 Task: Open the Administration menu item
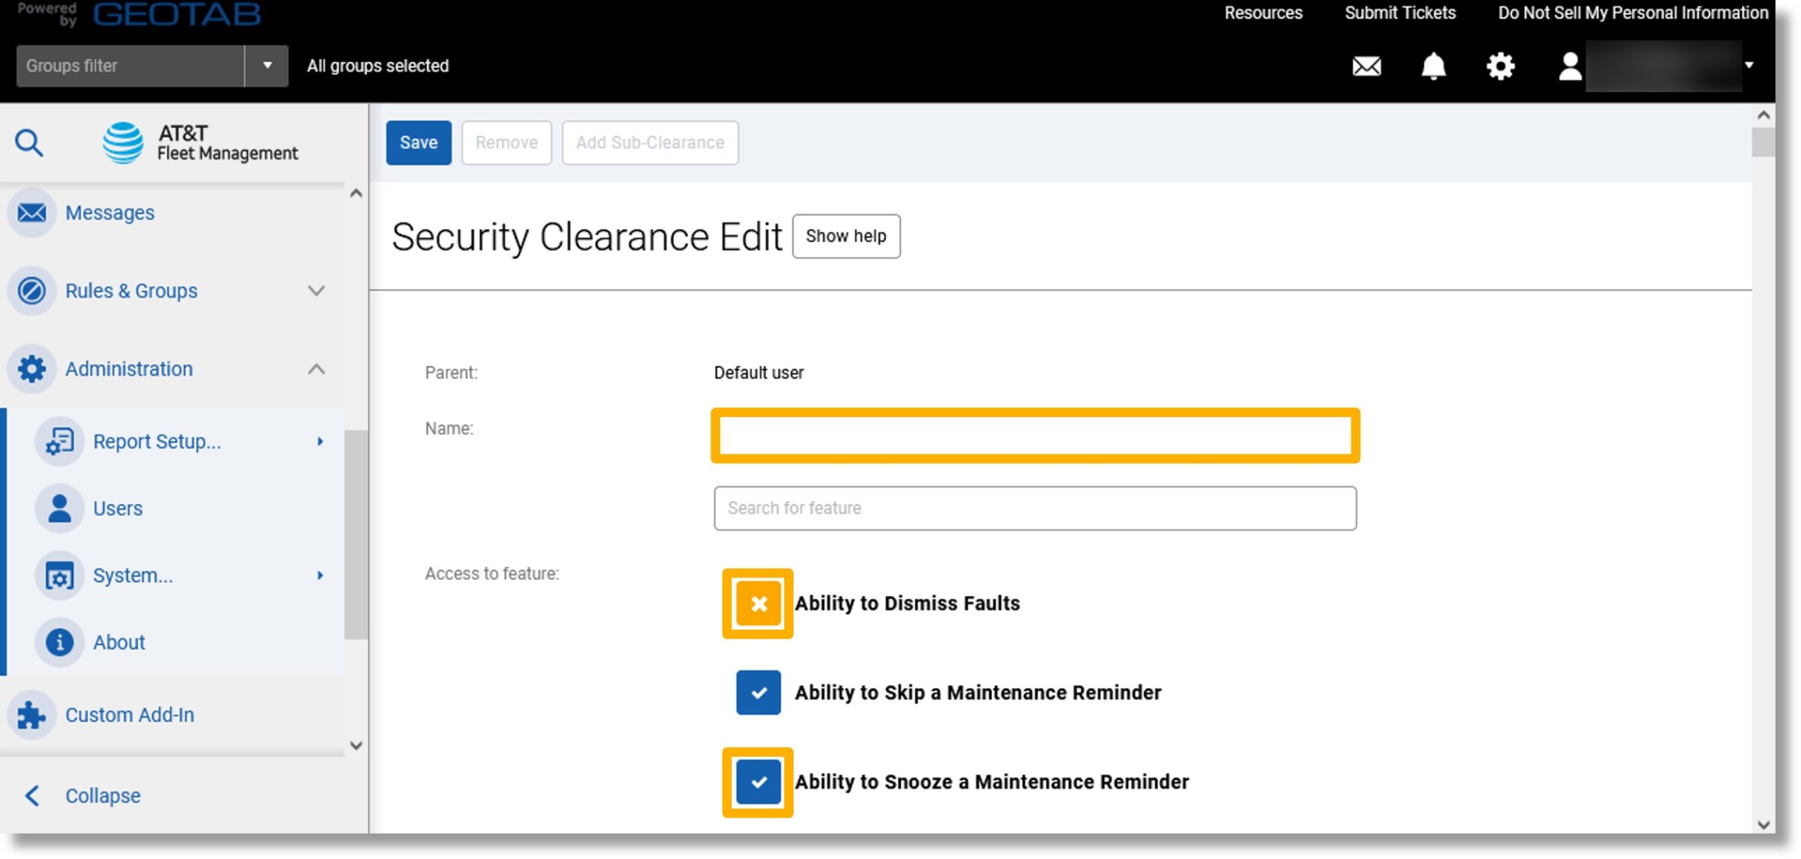(129, 369)
